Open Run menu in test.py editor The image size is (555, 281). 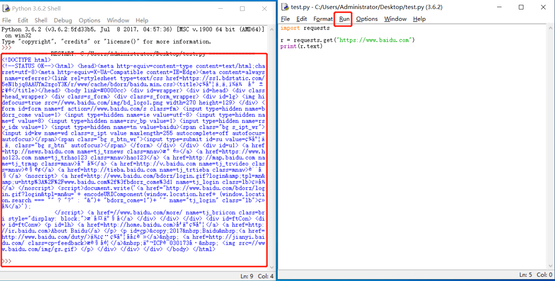(x=344, y=19)
